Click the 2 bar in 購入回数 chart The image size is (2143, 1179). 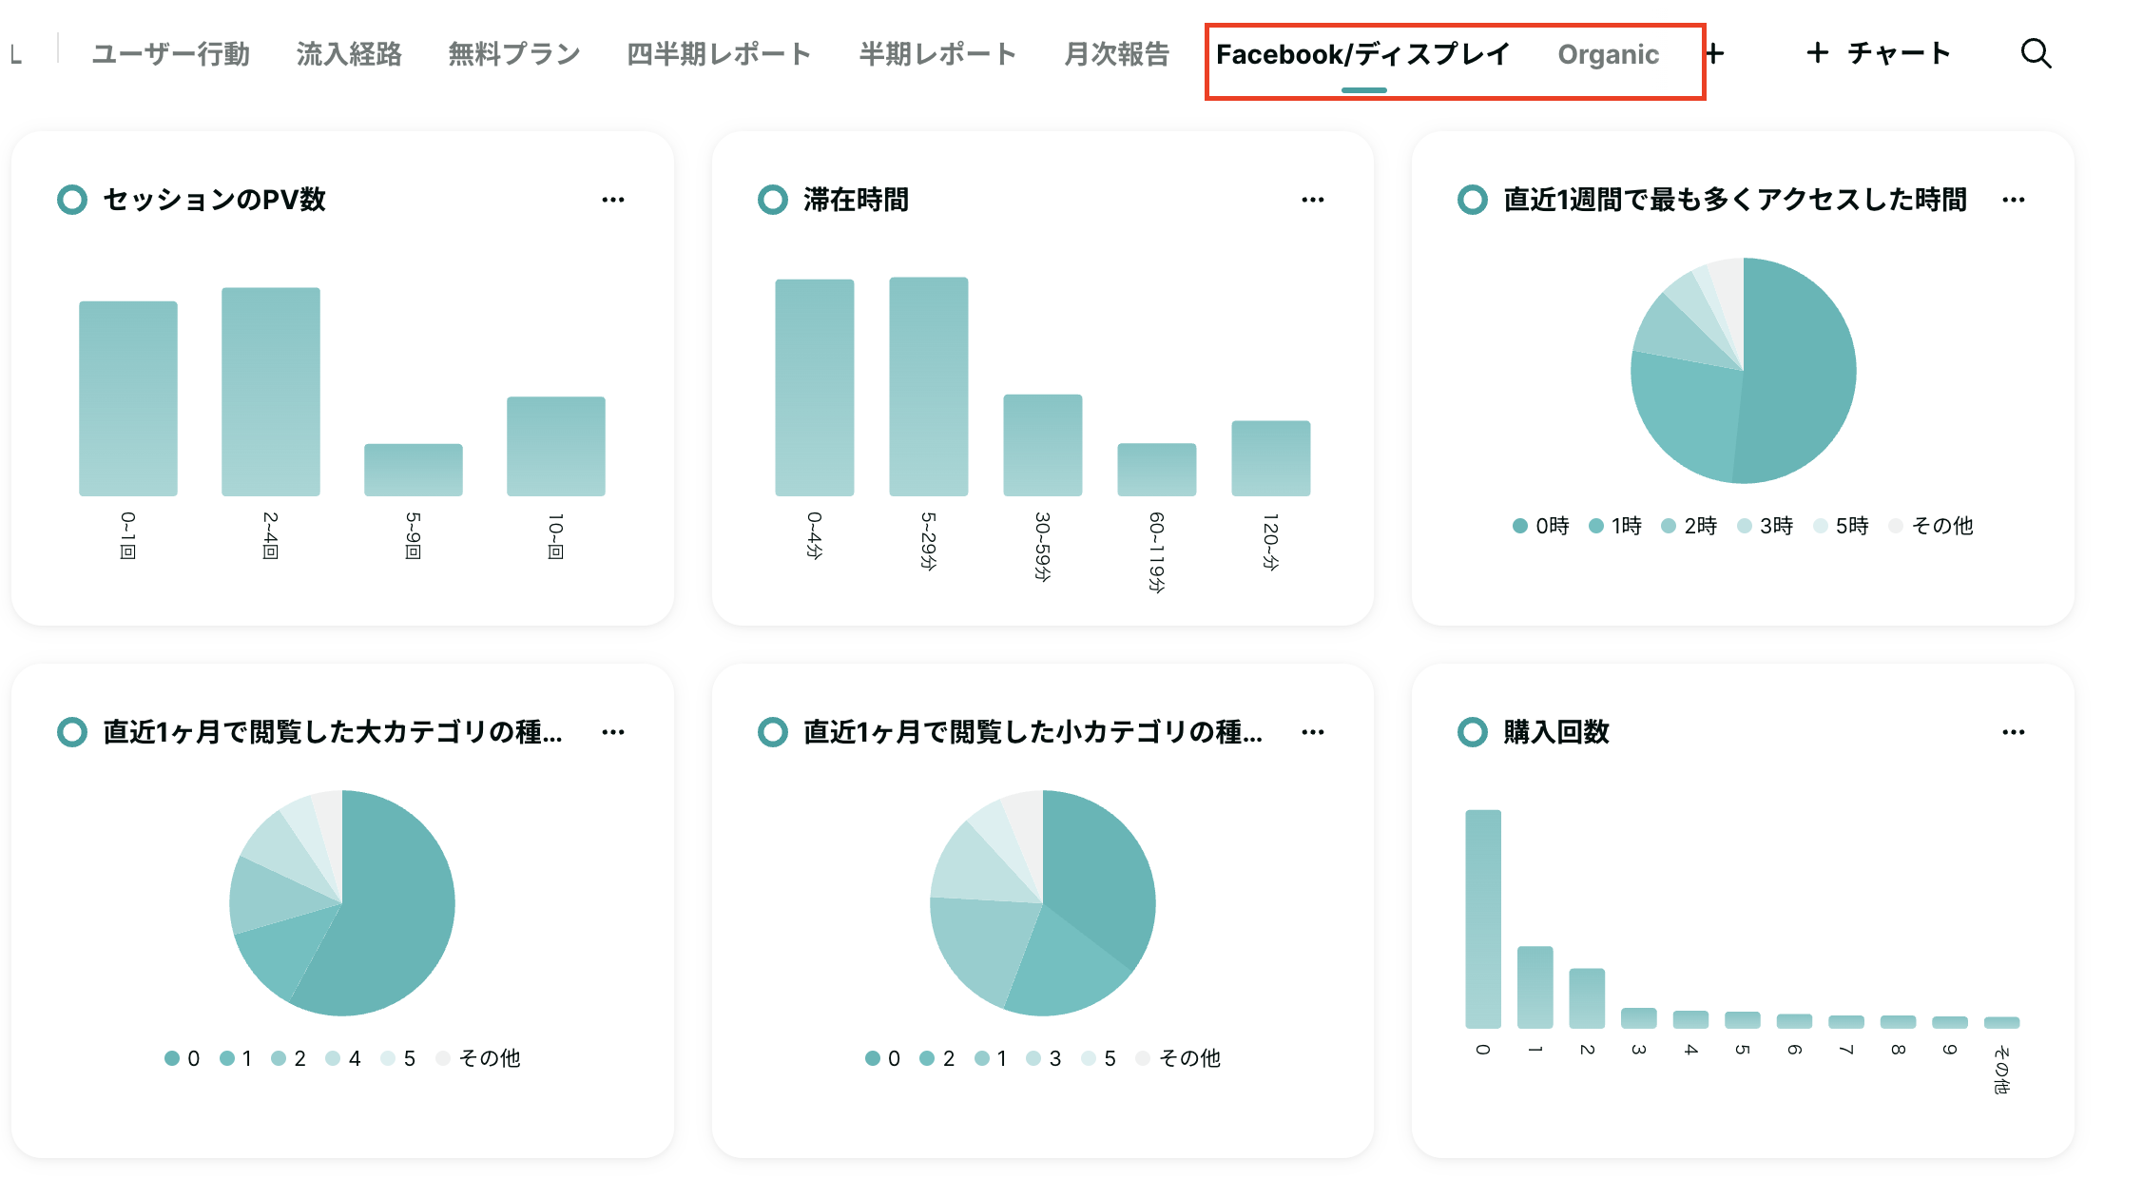[x=1587, y=998]
